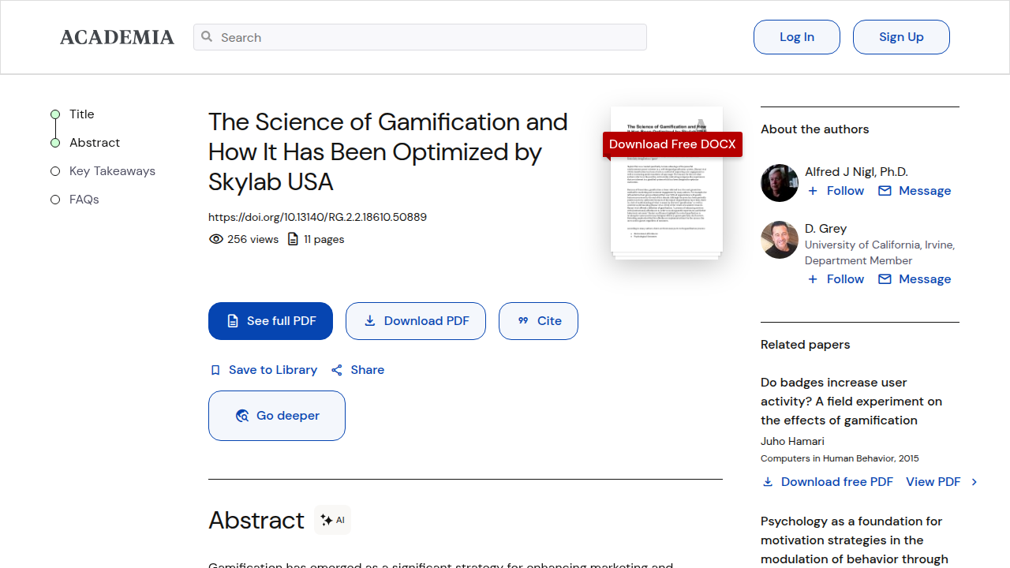Open 'Psychology as a foundation' related paper
The height and width of the screenshot is (568, 1010).
(x=855, y=540)
